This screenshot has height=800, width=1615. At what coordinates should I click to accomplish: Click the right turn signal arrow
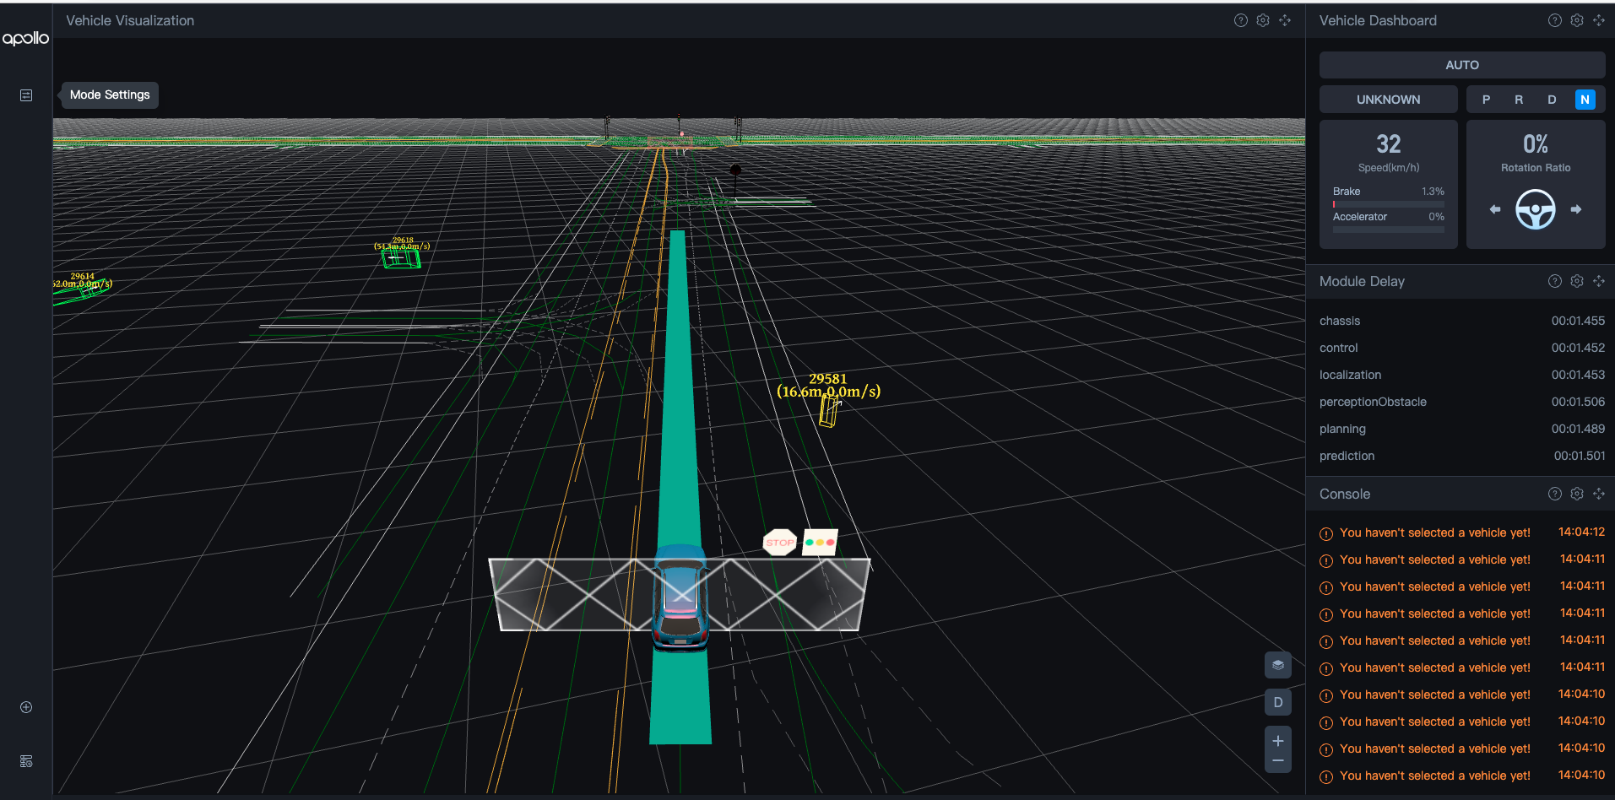[x=1576, y=209]
